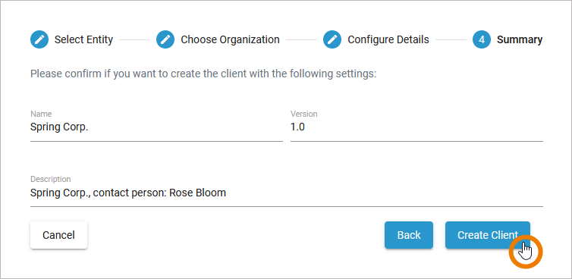Viewport: 572px width, 279px height.
Task: Click the Name field showing Spring Corp.
Action: click(156, 125)
